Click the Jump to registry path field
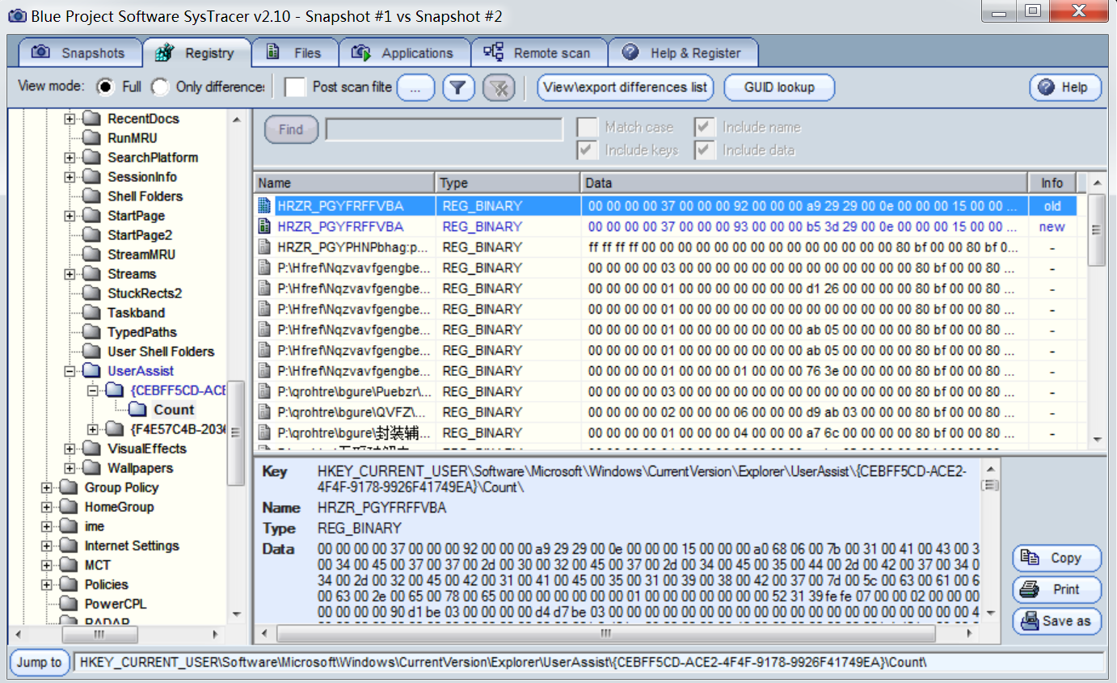 pyautogui.click(x=589, y=662)
